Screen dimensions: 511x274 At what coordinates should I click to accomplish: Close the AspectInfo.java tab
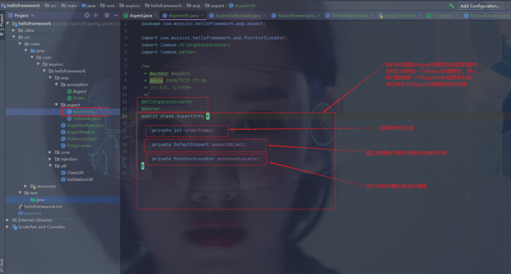coord(202,15)
